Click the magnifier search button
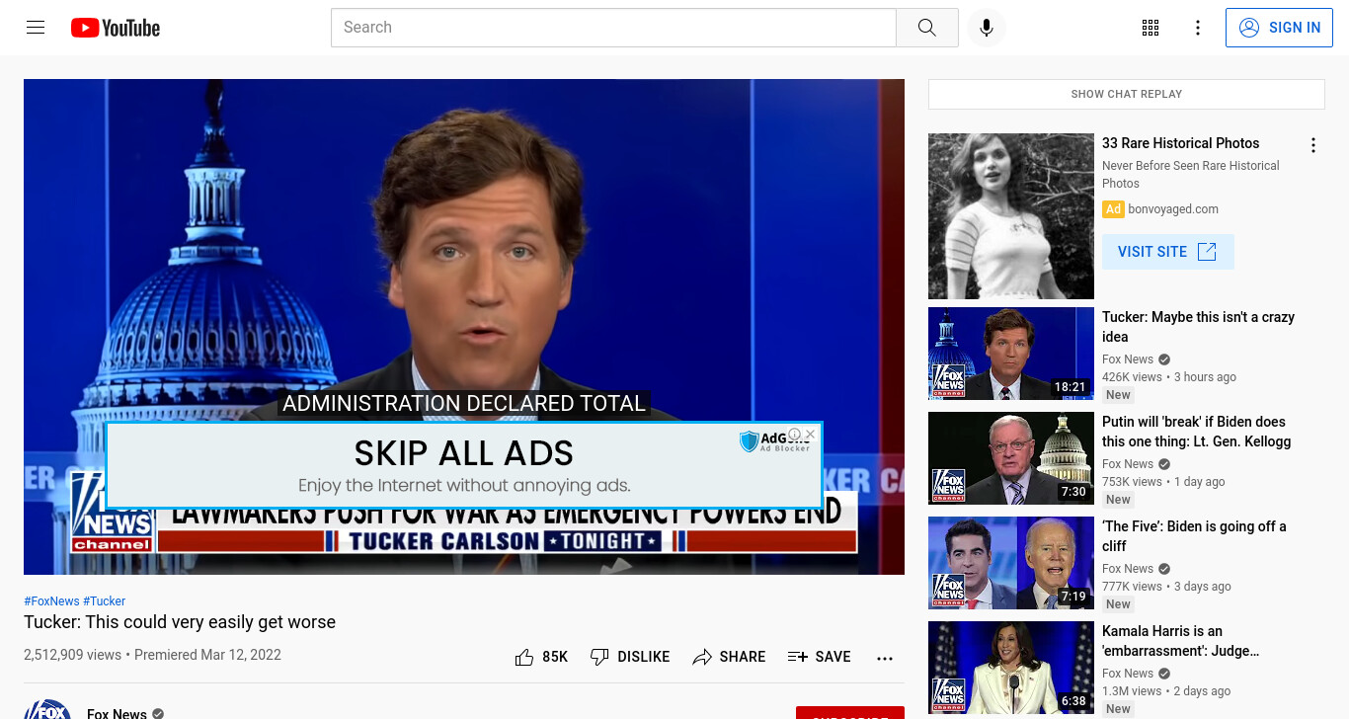 click(x=926, y=28)
